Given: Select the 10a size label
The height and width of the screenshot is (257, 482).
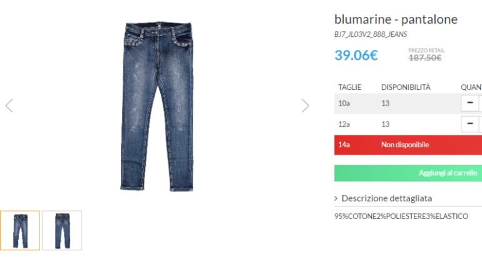Looking at the screenshot, I should [x=344, y=104].
